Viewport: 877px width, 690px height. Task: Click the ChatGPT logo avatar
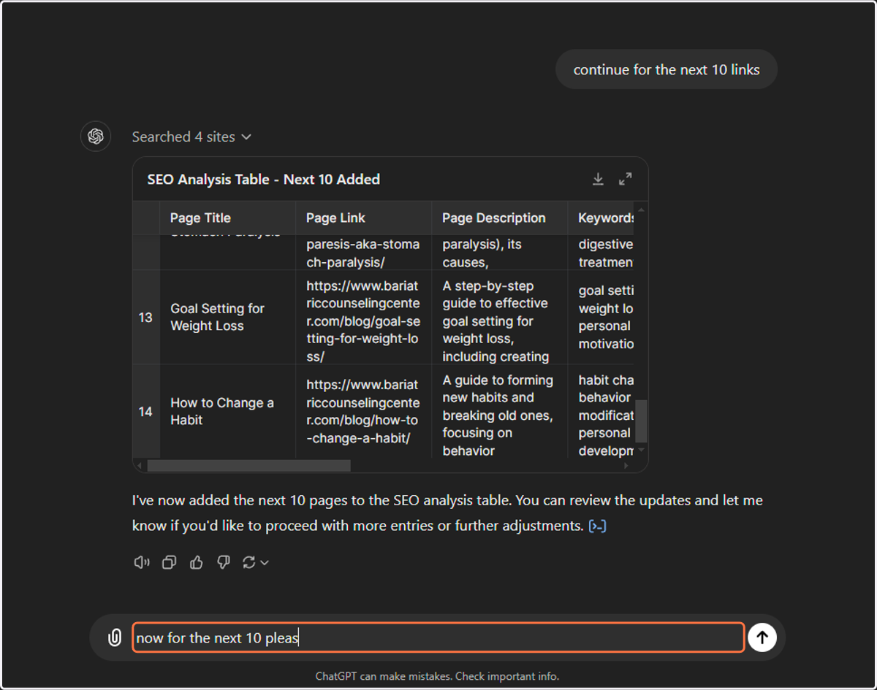96,137
